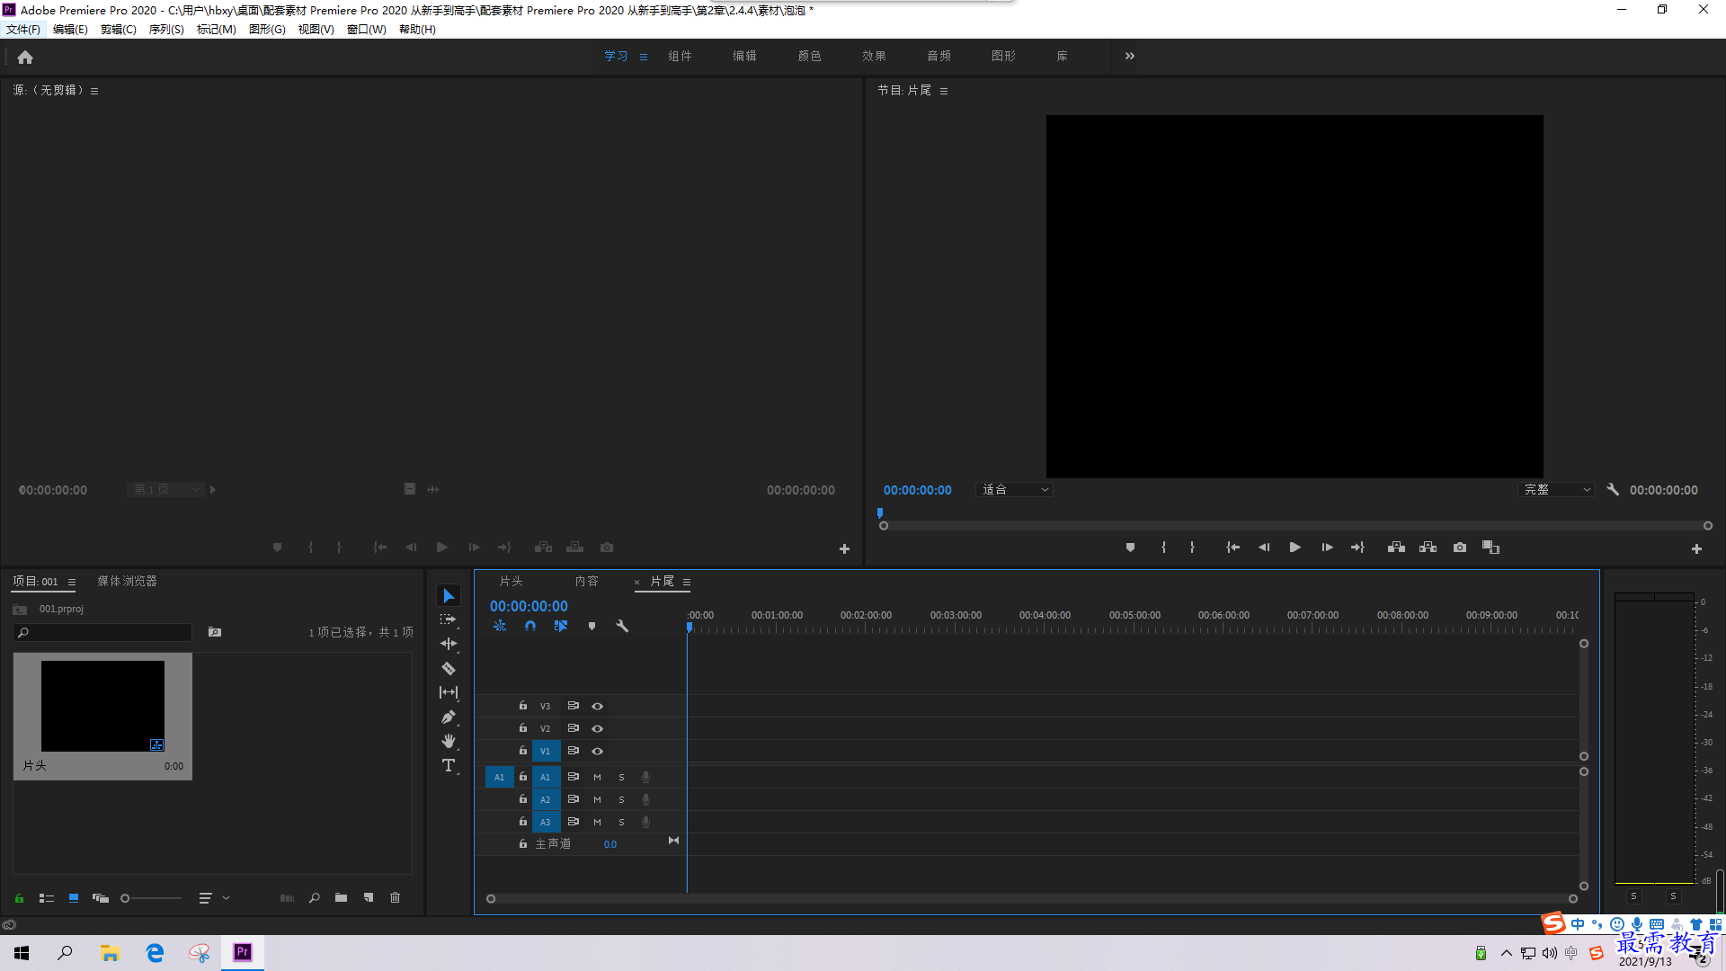Export frame camera icon in program monitor
The width and height of the screenshot is (1726, 971).
[1460, 548]
